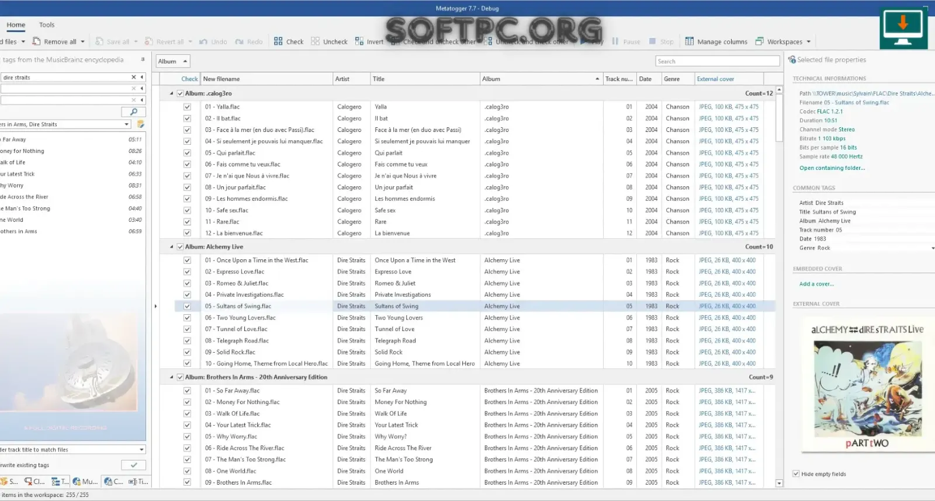Check all files with the Check icon
The image size is (935, 501).
278,41
